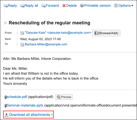
Task: Open the daisuke-kato@example.com sender link
Action: coord(58,33)
